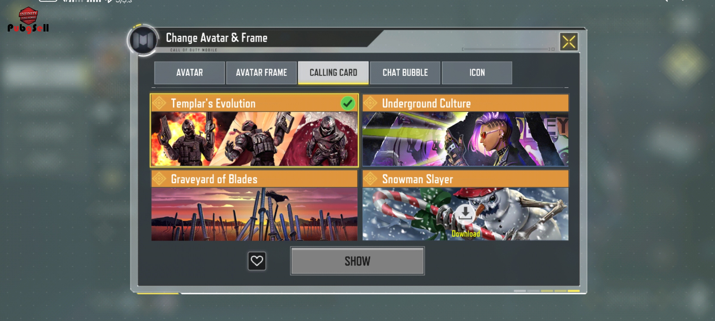715x321 pixels.
Task: Click the Infinity PubgSell logo
Action: coord(28,20)
